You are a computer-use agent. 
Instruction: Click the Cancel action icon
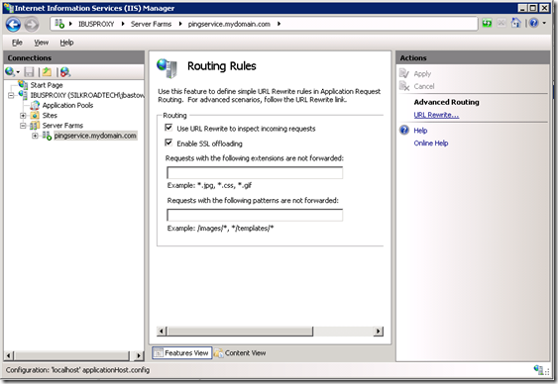coord(404,86)
